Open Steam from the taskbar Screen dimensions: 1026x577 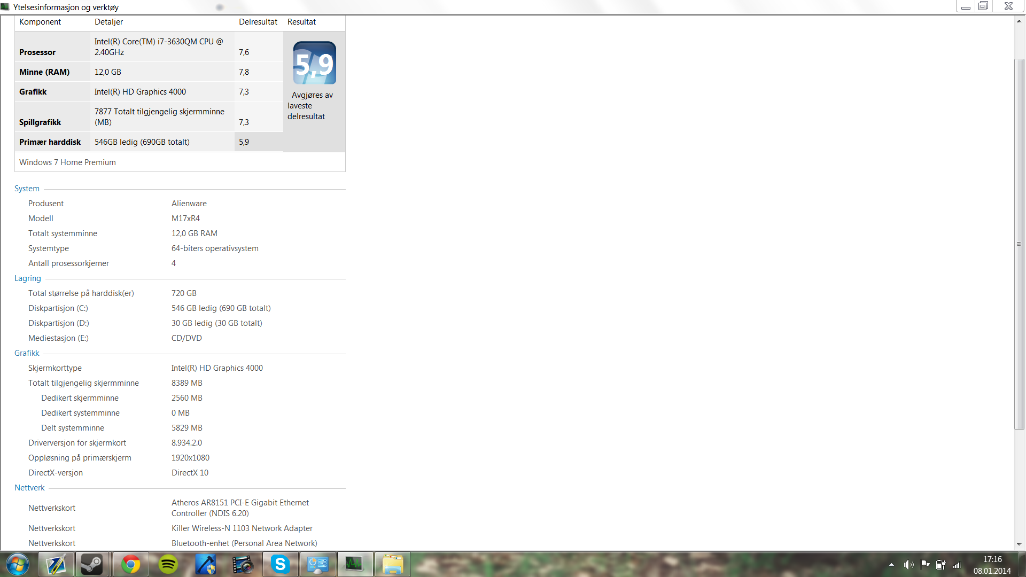click(x=92, y=564)
